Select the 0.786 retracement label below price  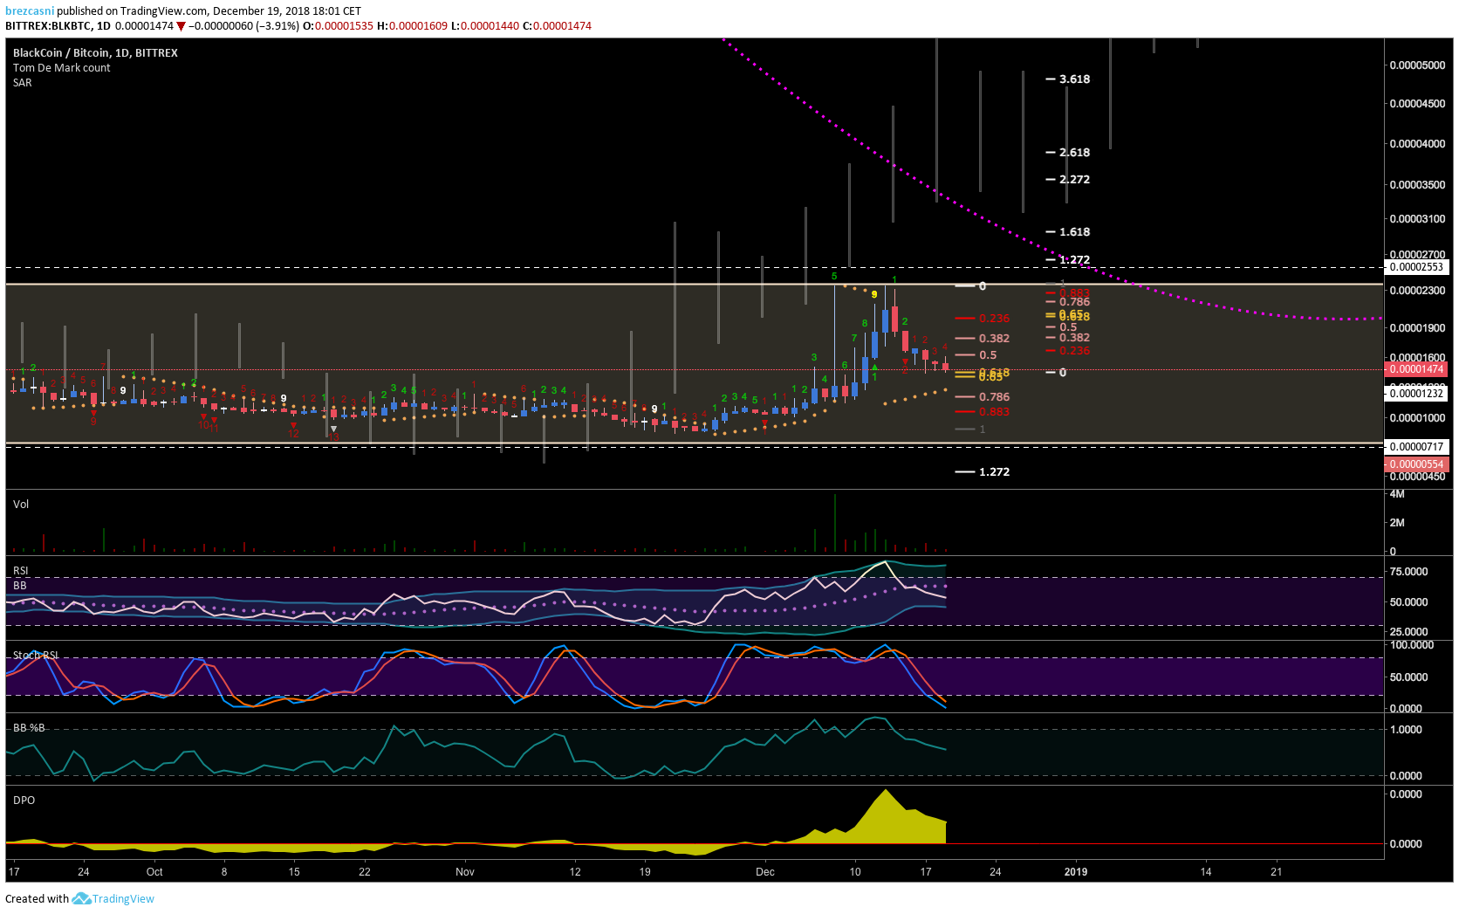pos(994,396)
